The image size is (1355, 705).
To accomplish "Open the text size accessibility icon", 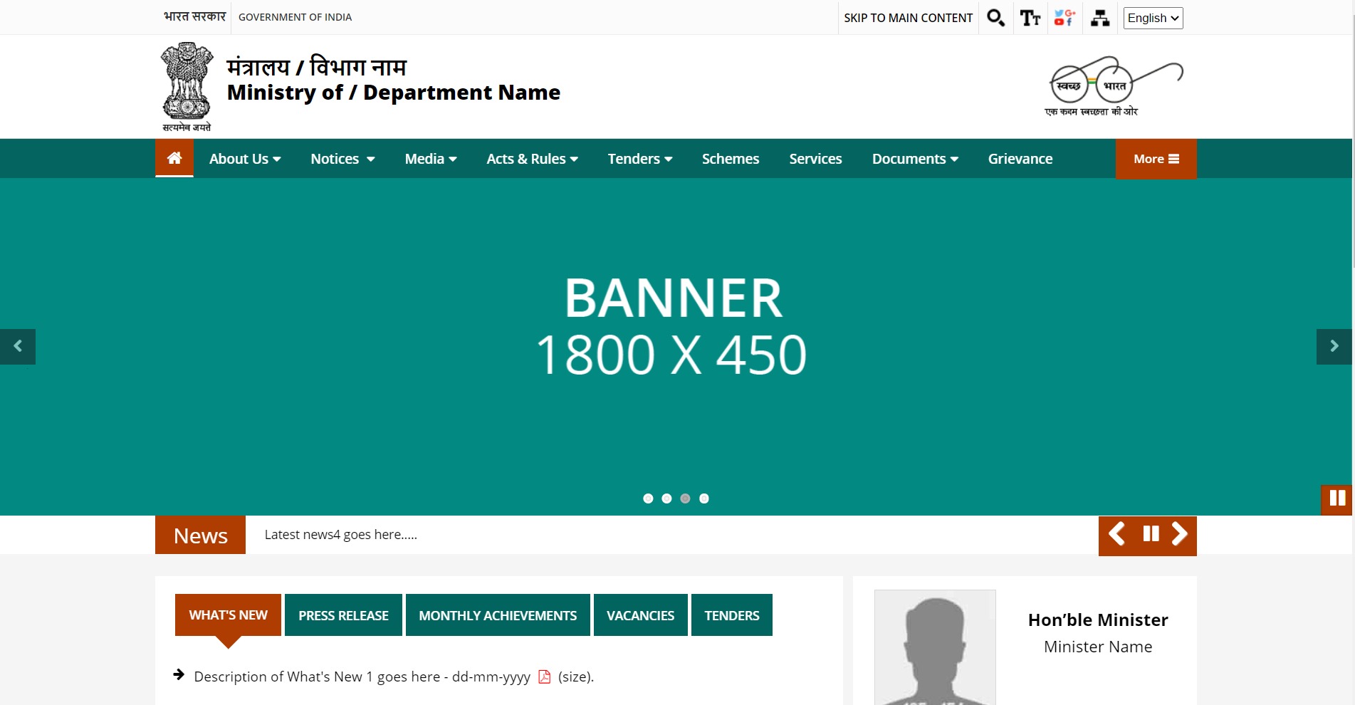I will tap(1030, 18).
